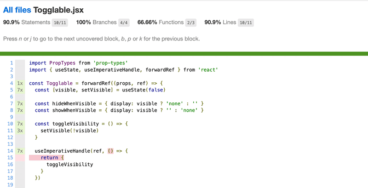The height and width of the screenshot is (188, 368).
Task: Click the 3x hit count on line 11
Action: (x=20, y=131)
